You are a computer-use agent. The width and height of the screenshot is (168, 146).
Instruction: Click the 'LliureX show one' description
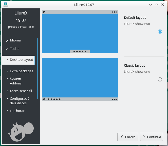(x=137, y=72)
